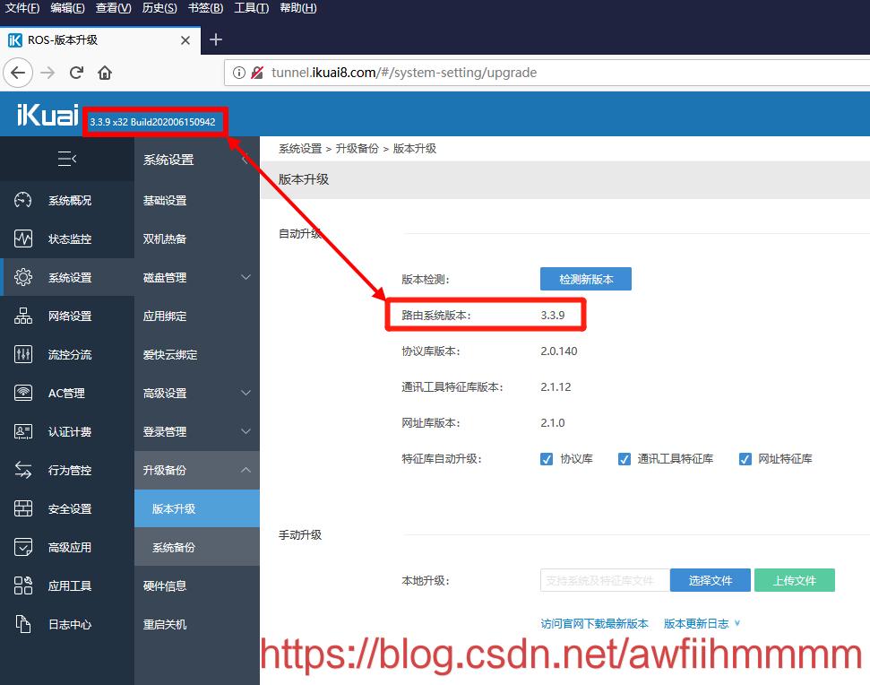Viewport: 870px width, 685px height.
Task: Click the 认证计费 ID card icon
Action: click(22, 431)
